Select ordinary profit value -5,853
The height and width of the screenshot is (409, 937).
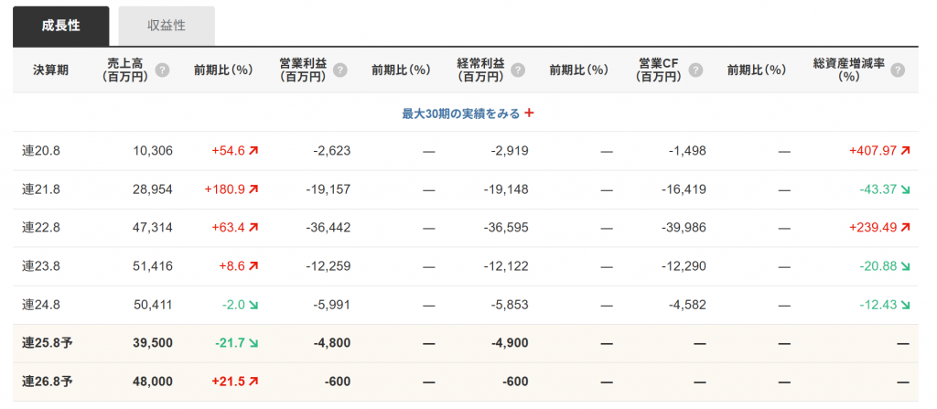(509, 305)
